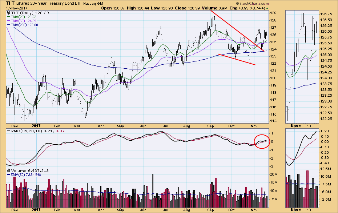The image size is (338, 213).
Task: Click the EMA(50) 7,684,598 volume legend entry
Action: click(x=26, y=174)
